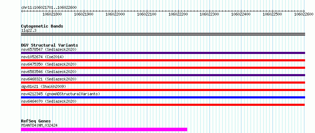Image resolution: width=315 pixels, height=133 pixels.
Task: Click ruler position 106022600
Action: [x=304, y=14]
